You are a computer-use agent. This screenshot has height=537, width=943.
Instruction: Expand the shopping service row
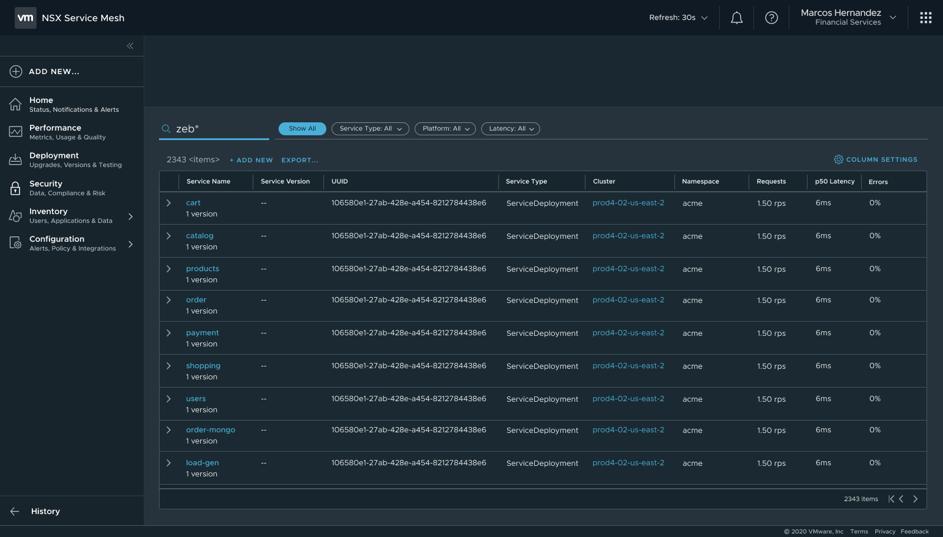[x=168, y=366]
